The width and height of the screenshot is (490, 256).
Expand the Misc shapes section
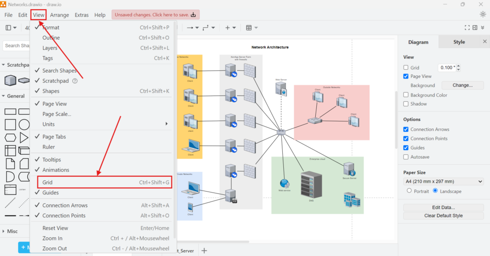click(12, 231)
